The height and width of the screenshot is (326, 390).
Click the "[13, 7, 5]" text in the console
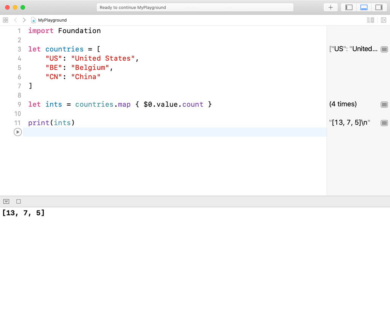point(23,213)
